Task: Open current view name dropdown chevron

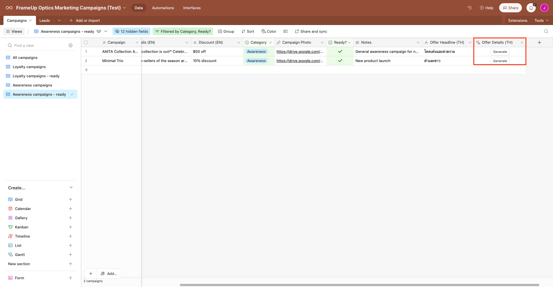Action: point(106,31)
